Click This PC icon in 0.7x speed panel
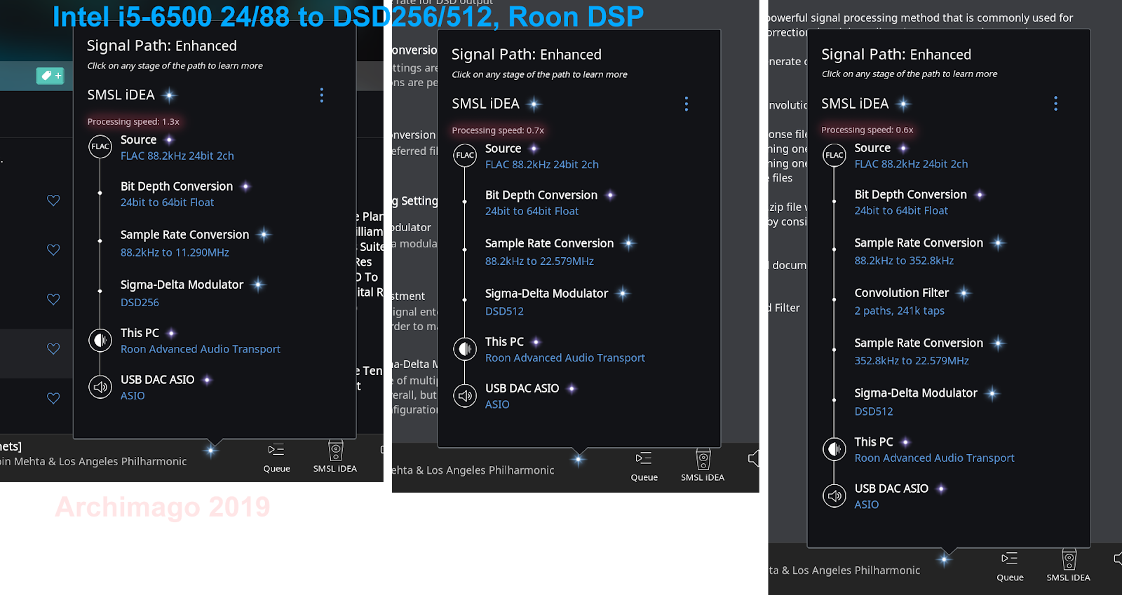Viewport: 1122px width, 595px height. 465,348
